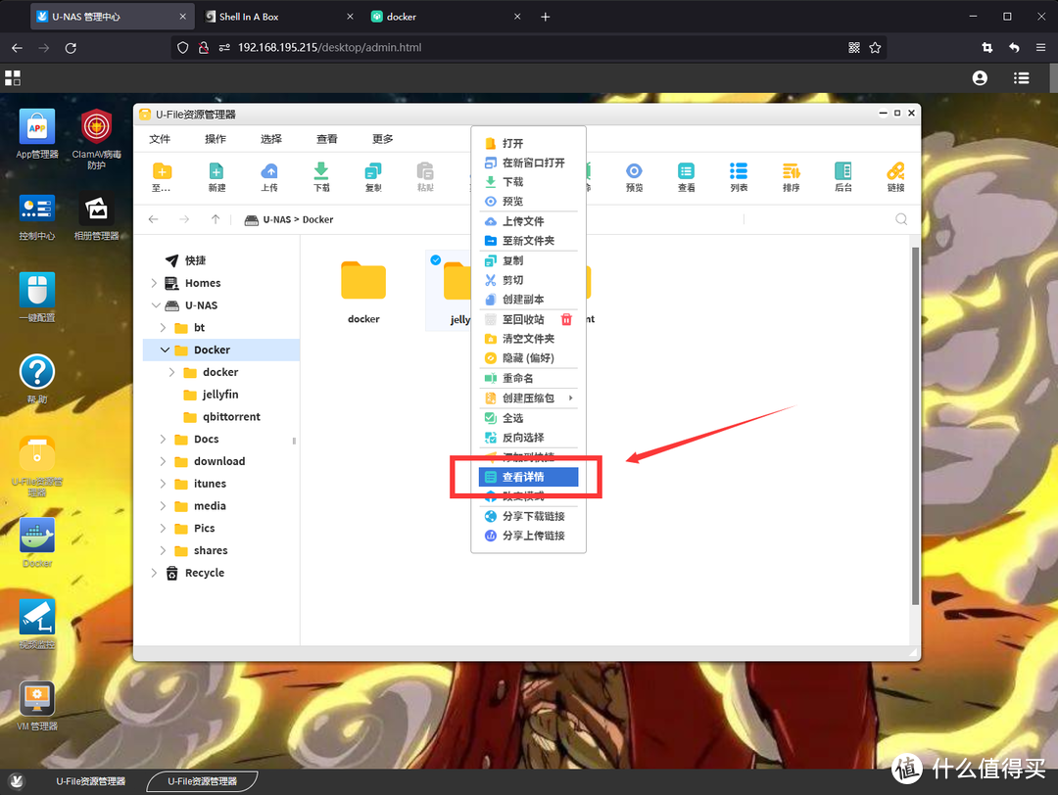1058x795 pixels.
Task: Open the 操作 menu in menu bar
Action: [216, 139]
